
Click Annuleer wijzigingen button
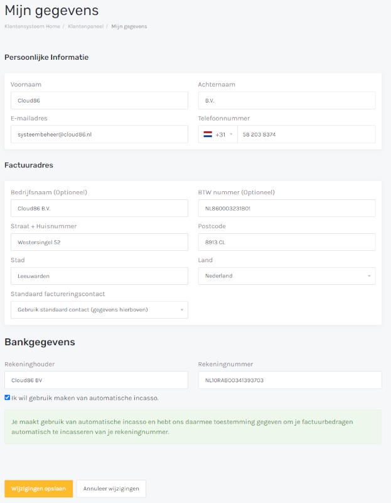tap(111, 489)
